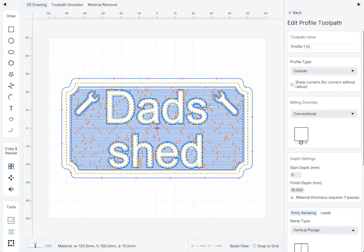Switch to Toolpath Simulator tab
Viewport: 364px width, 252px height.
pos(67,5)
